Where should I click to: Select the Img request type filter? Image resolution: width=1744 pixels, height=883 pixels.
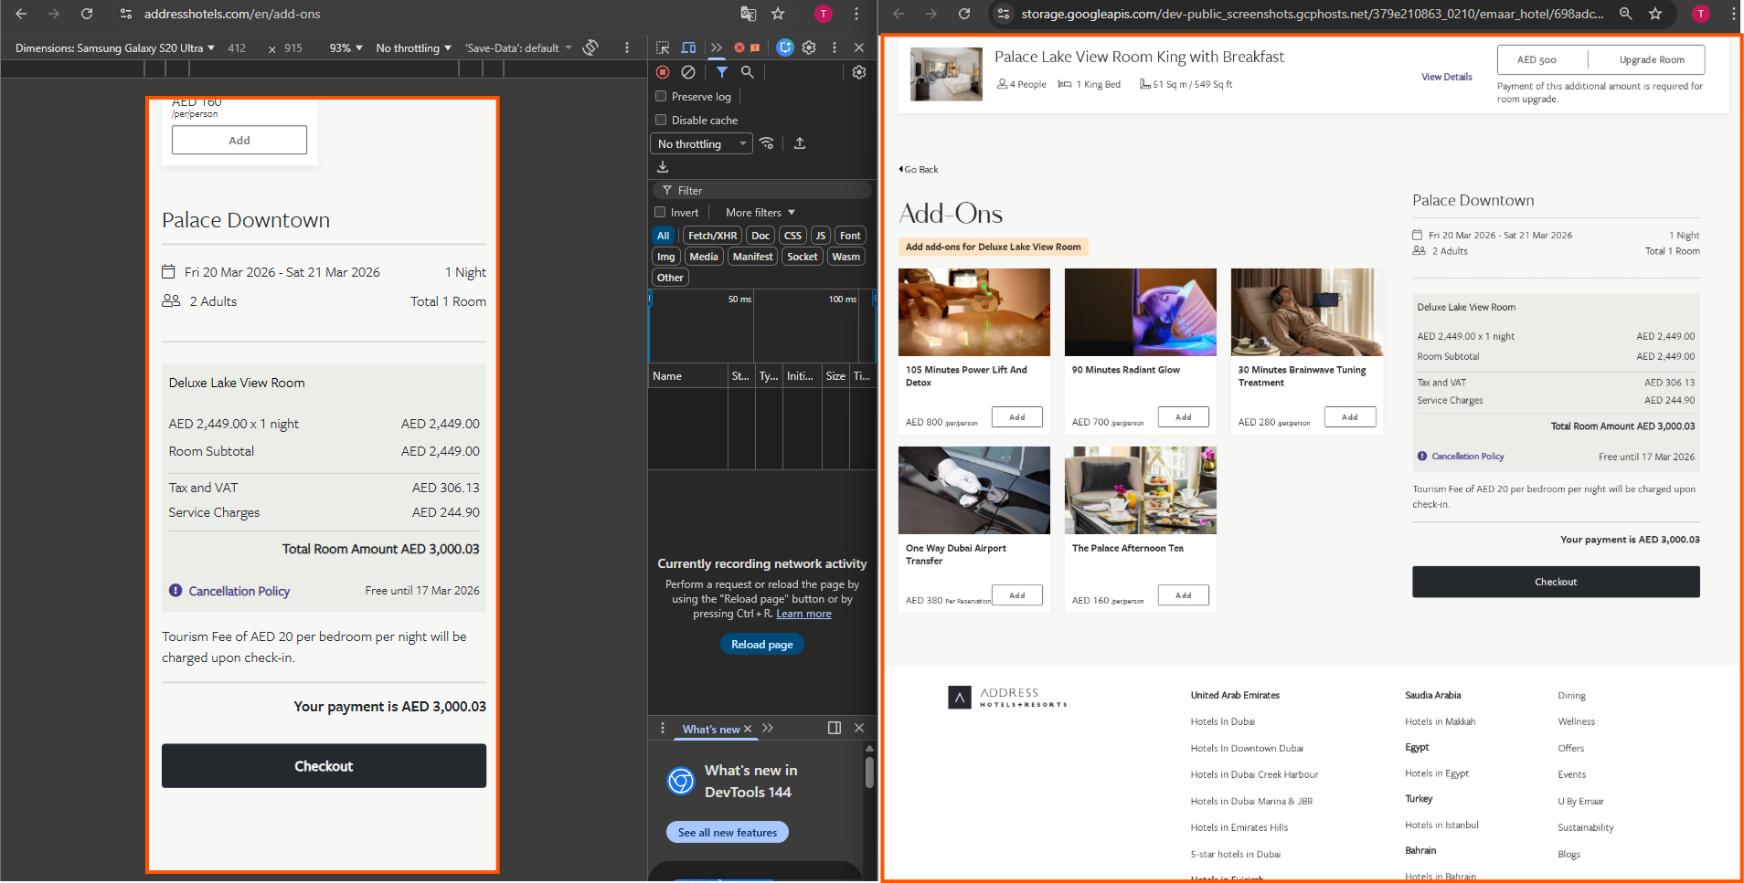pyautogui.click(x=666, y=257)
